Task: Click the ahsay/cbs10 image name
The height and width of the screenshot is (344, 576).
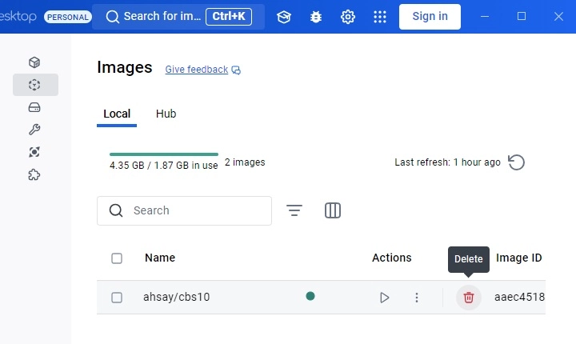Action: (x=176, y=297)
